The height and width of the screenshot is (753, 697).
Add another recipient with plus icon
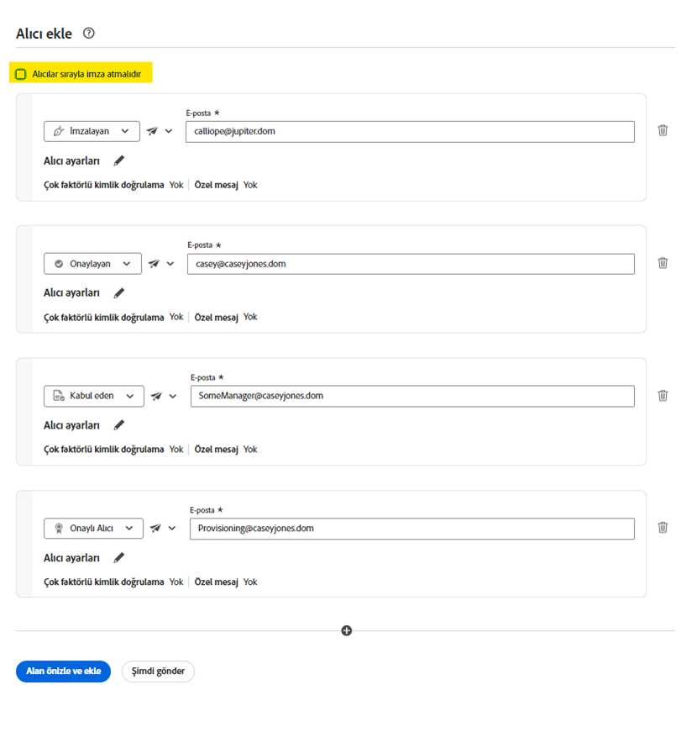coord(346,630)
